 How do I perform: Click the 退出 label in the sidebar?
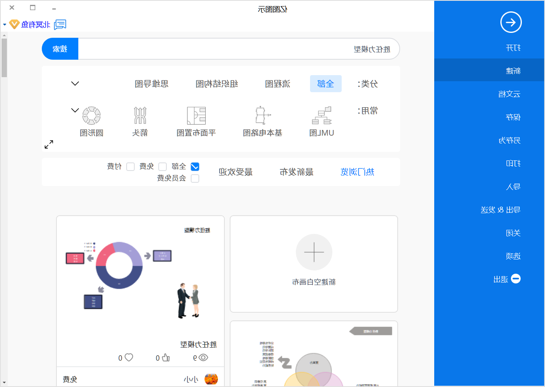tap(501, 279)
